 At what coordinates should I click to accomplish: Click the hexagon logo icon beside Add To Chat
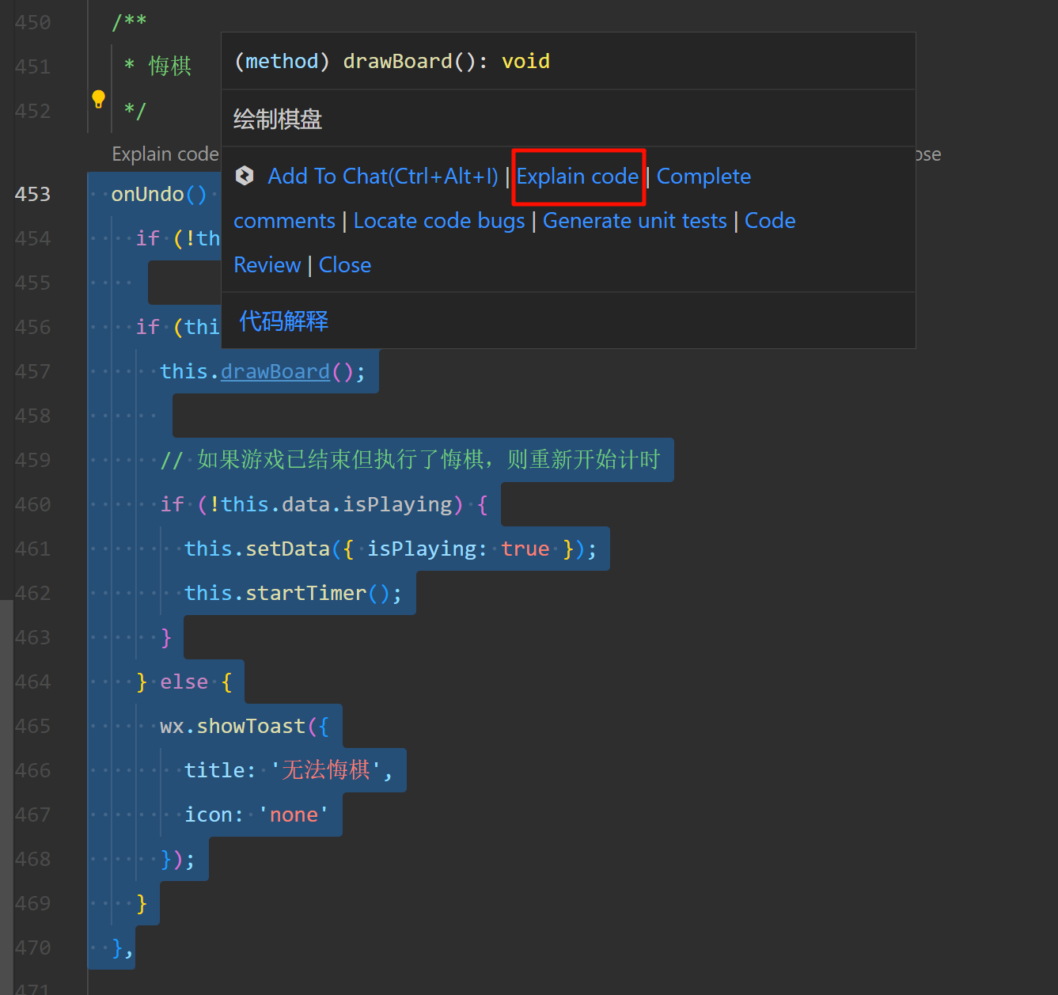click(x=245, y=176)
